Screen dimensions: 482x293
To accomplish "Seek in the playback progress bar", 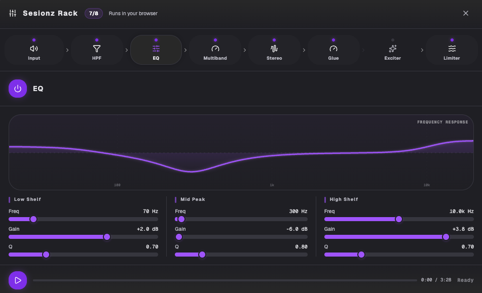I will coord(225,280).
